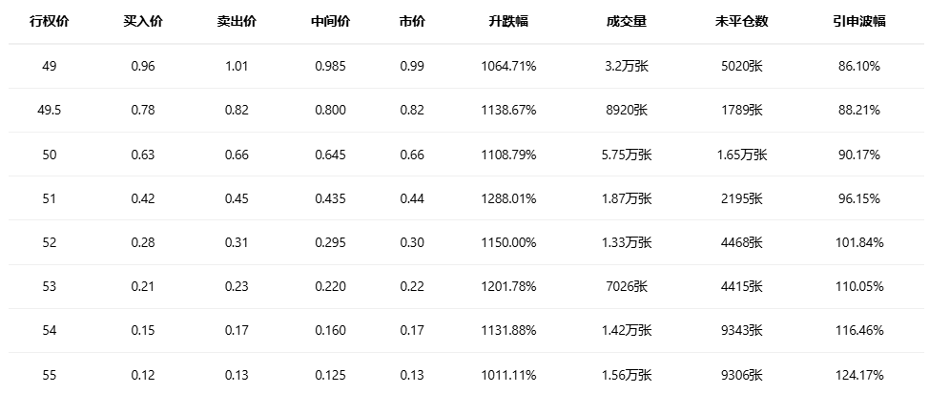Sort by the 买入价 column header
This screenshot has width=929, height=393.
pos(143,21)
